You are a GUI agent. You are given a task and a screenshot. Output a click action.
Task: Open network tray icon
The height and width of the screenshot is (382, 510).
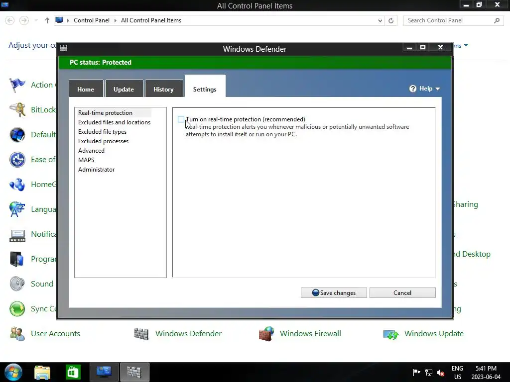pos(429,372)
